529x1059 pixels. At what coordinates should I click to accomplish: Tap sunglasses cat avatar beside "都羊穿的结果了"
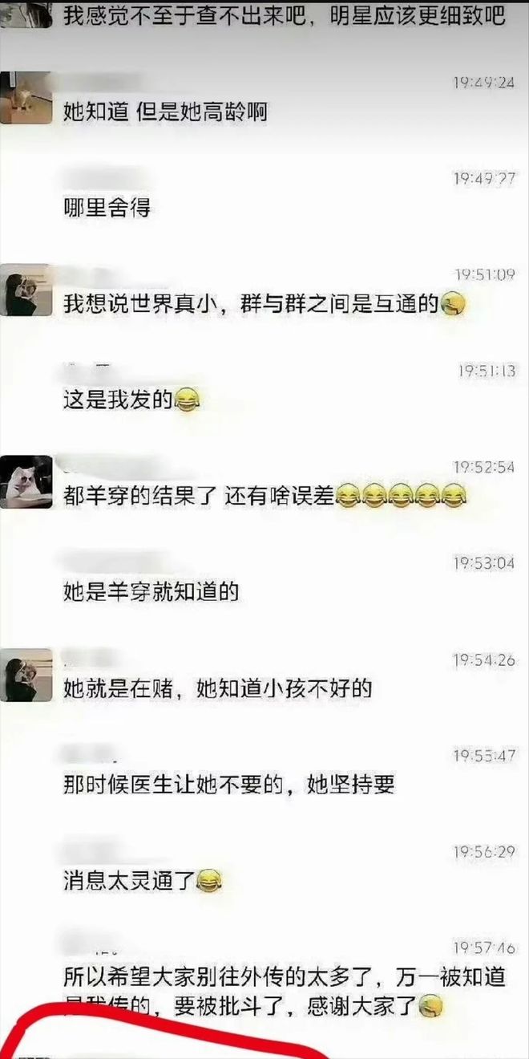pos(25,482)
